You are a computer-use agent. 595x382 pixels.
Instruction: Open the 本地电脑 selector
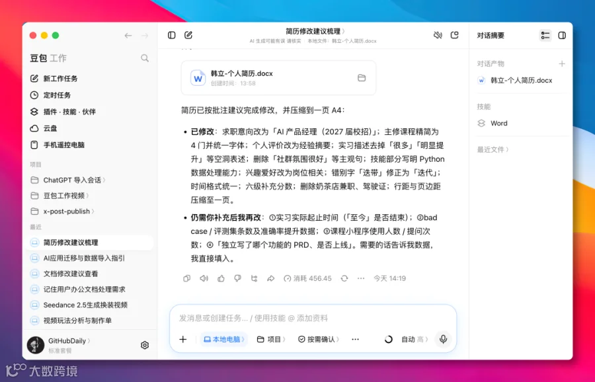pos(224,339)
